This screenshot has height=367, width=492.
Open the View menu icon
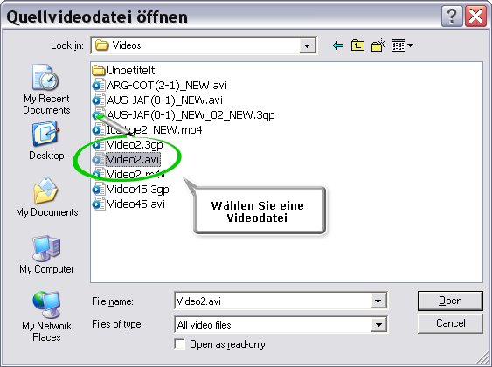[x=402, y=45]
